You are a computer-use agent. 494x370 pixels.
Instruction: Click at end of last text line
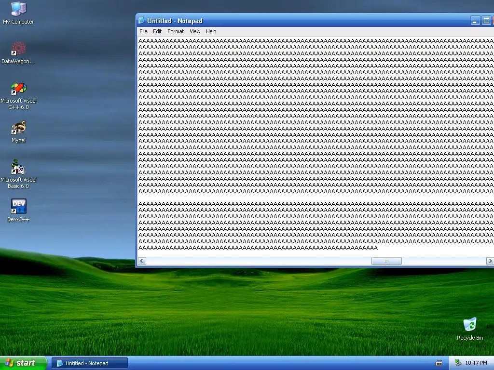point(378,248)
